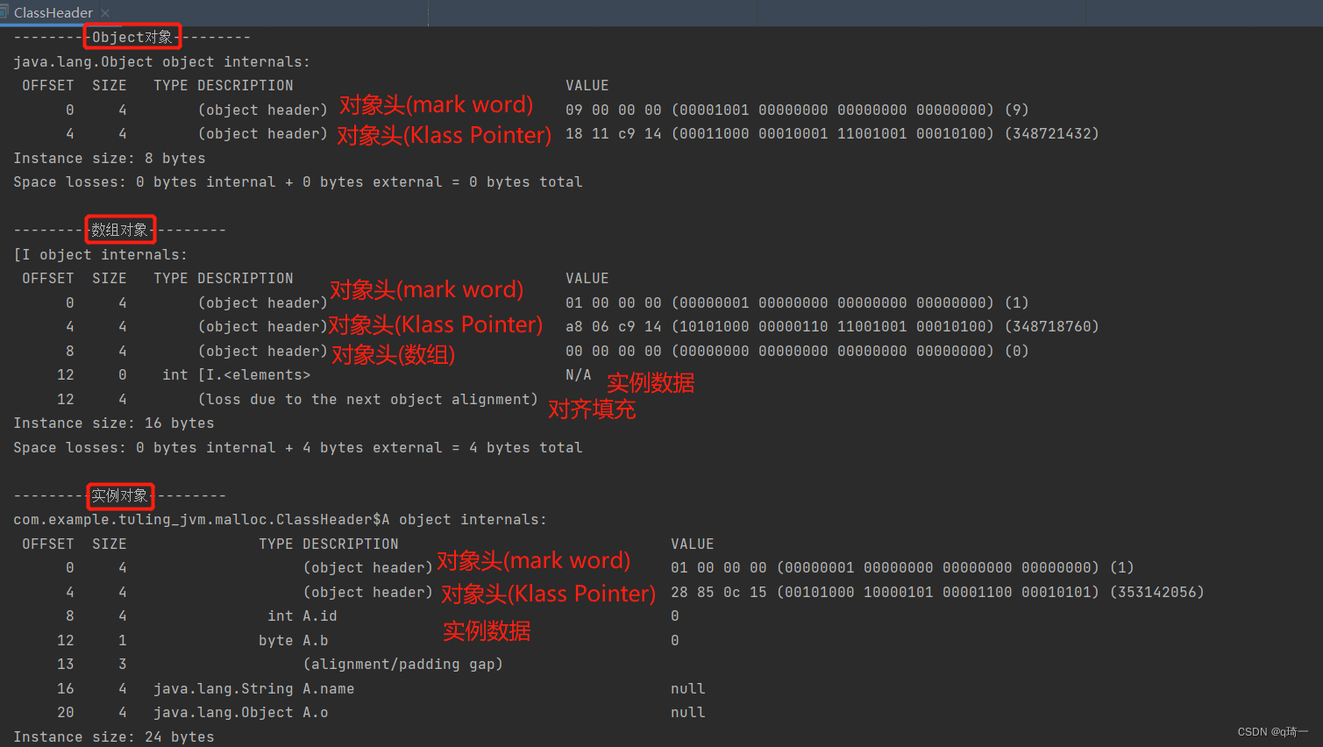This screenshot has width=1323, height=747.
Task: Click the Instance size: 8 bytes line
Action: tap(109, 158)
